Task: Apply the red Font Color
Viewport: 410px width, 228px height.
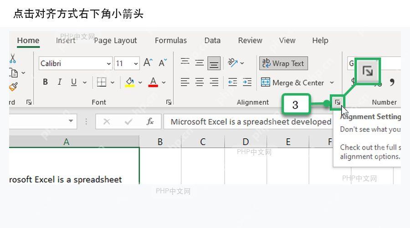Action: tap(153, 82)
